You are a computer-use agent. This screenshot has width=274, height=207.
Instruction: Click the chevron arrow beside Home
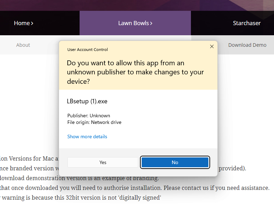(x=32, y=23)
